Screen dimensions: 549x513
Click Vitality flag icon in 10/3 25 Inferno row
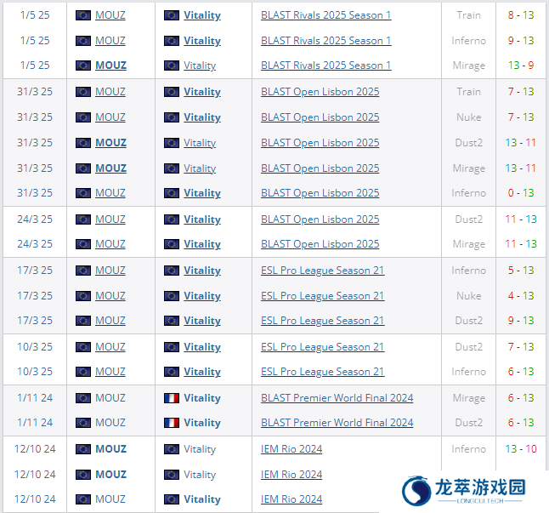click(x=172, y=372)
